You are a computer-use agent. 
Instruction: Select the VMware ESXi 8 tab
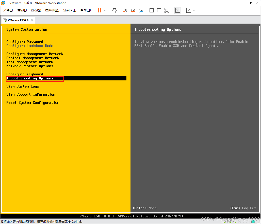pos(18,20)
